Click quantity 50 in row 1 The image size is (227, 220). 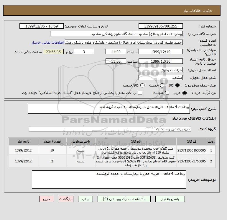pyautogui.click(x=52, y=150)
